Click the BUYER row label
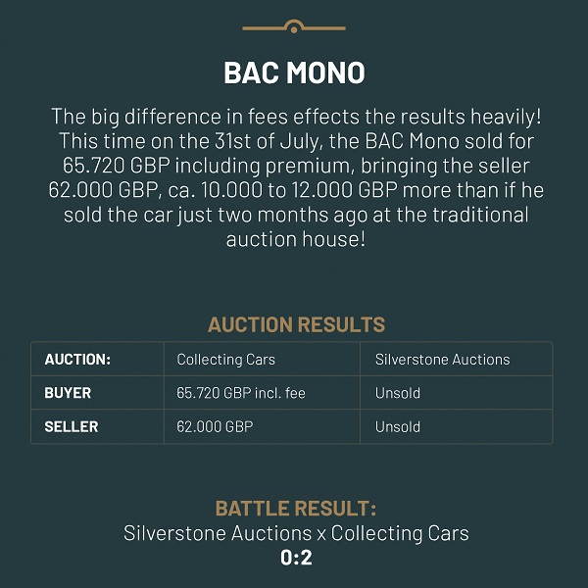588x588 pixels. [x=68, y=393]
